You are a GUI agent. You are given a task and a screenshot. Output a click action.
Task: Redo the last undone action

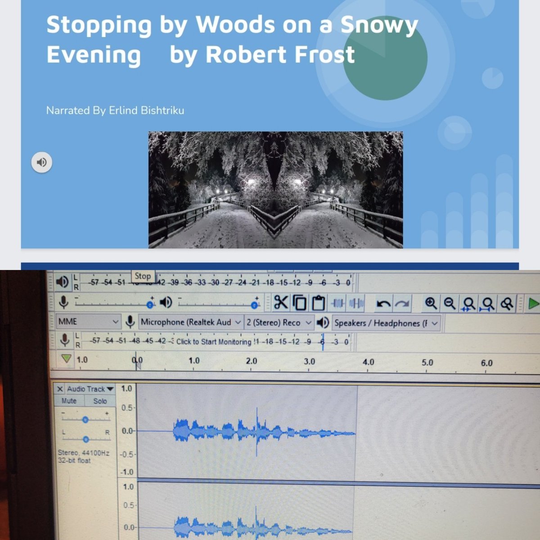(402, 303)
